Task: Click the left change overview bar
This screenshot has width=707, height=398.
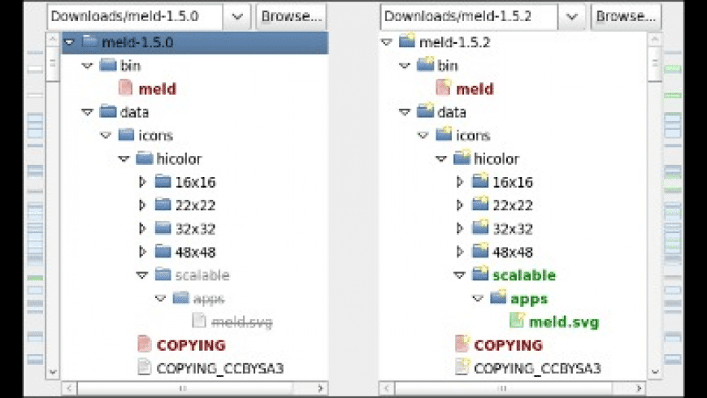Action: click(x=35, y=207)
